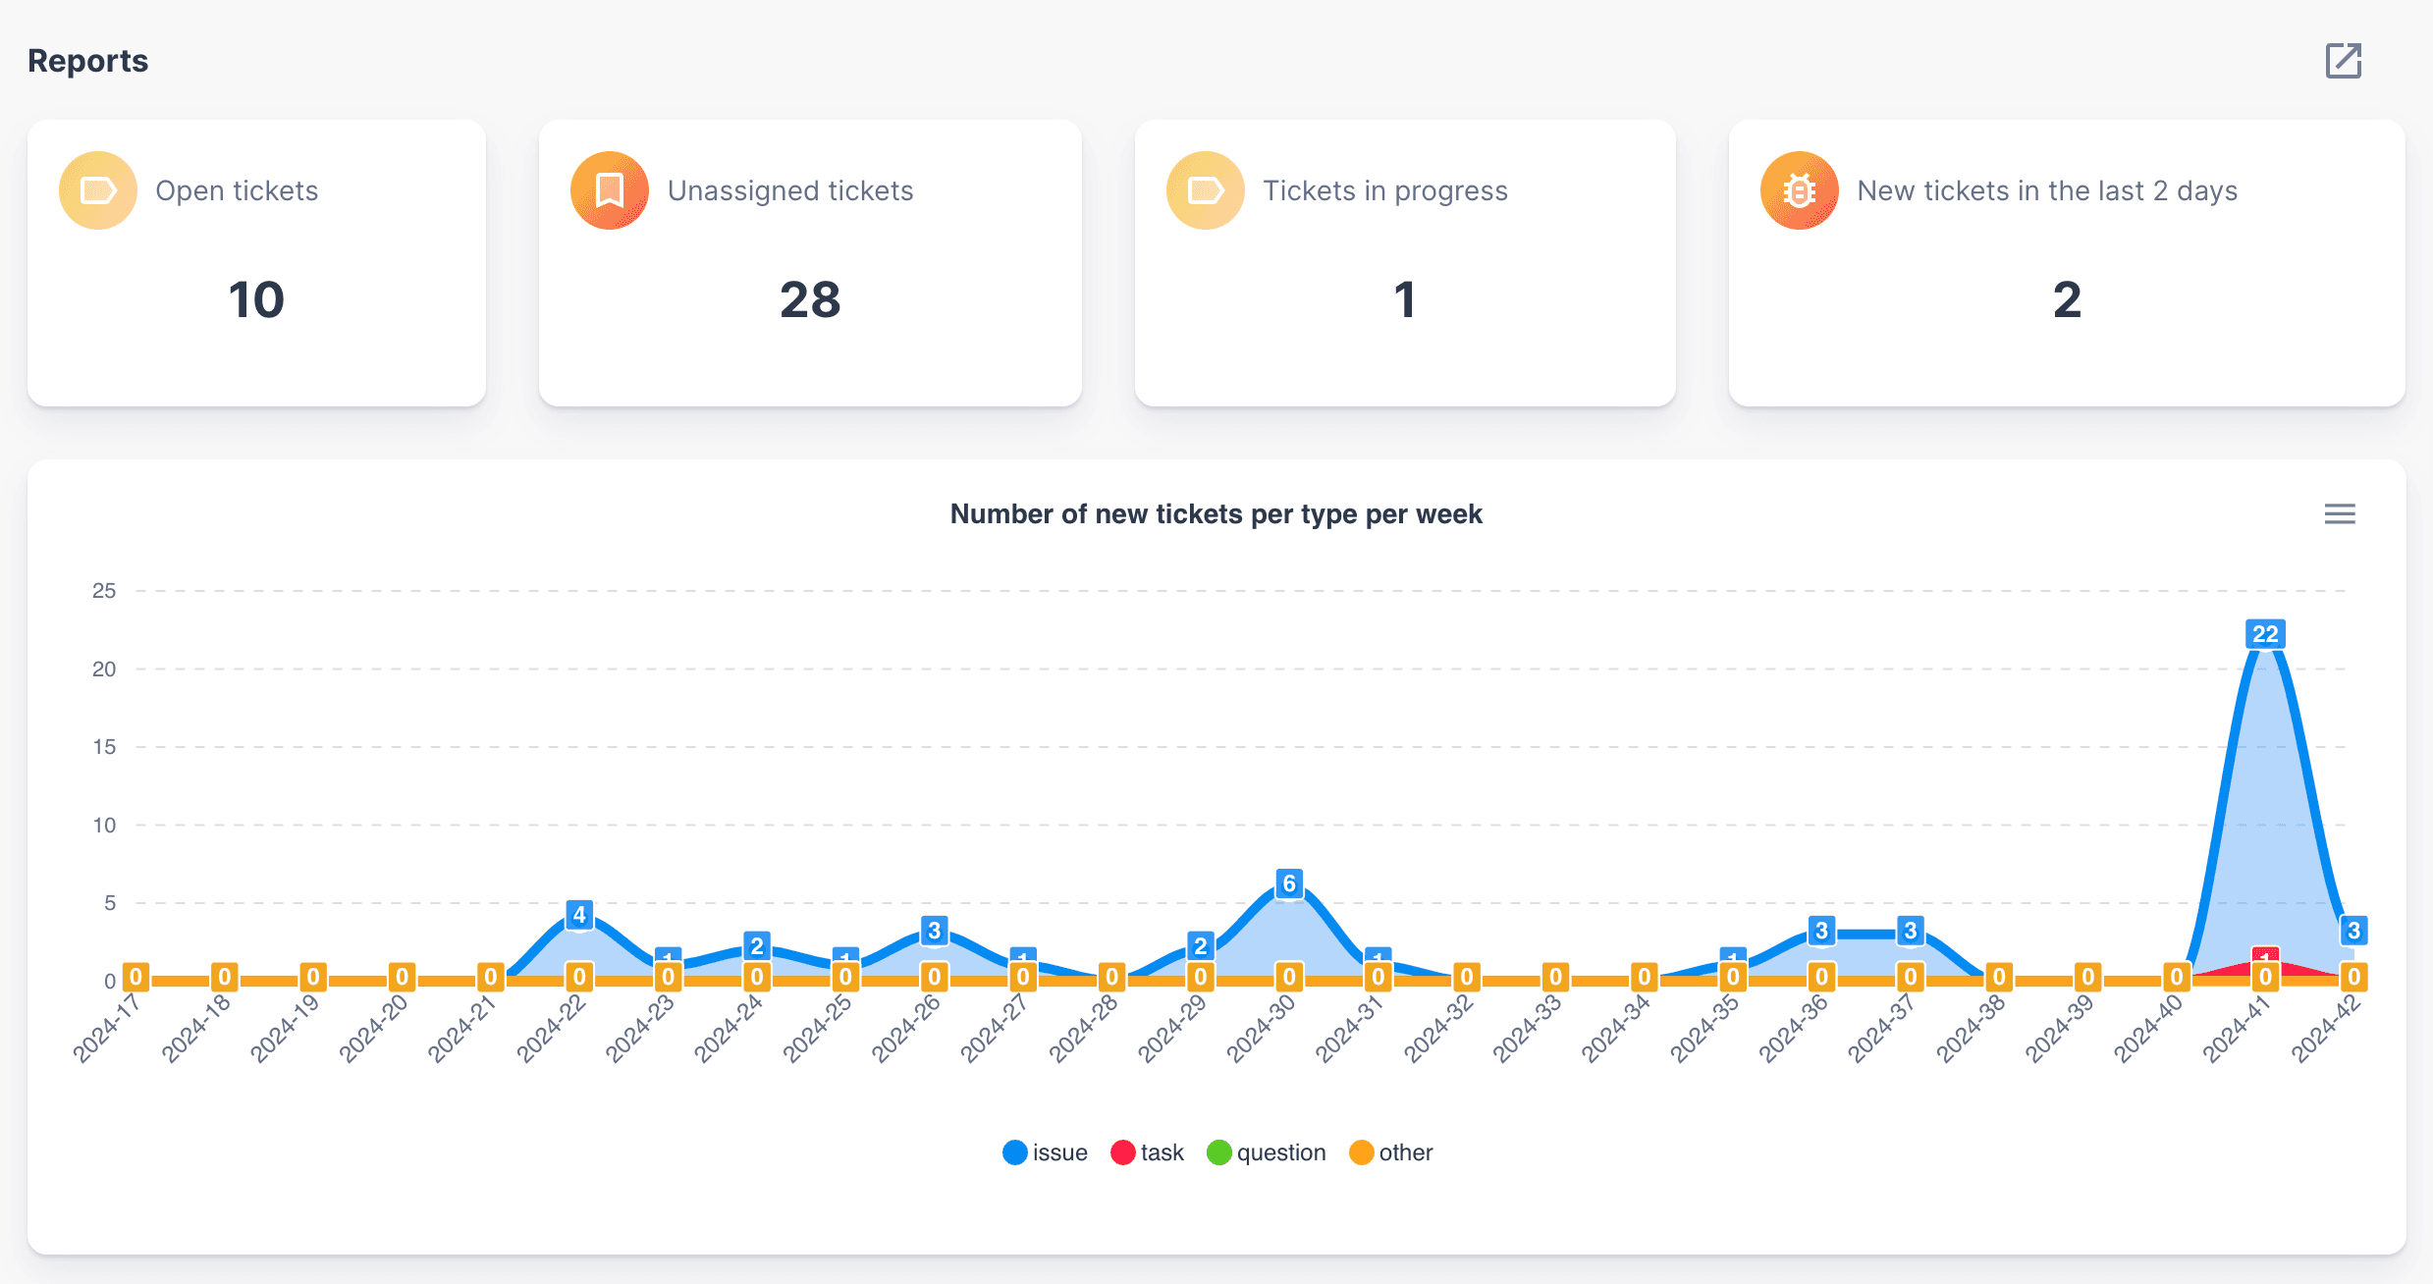Click the 2024-42 x-axis week label

pos(2327,1028)
